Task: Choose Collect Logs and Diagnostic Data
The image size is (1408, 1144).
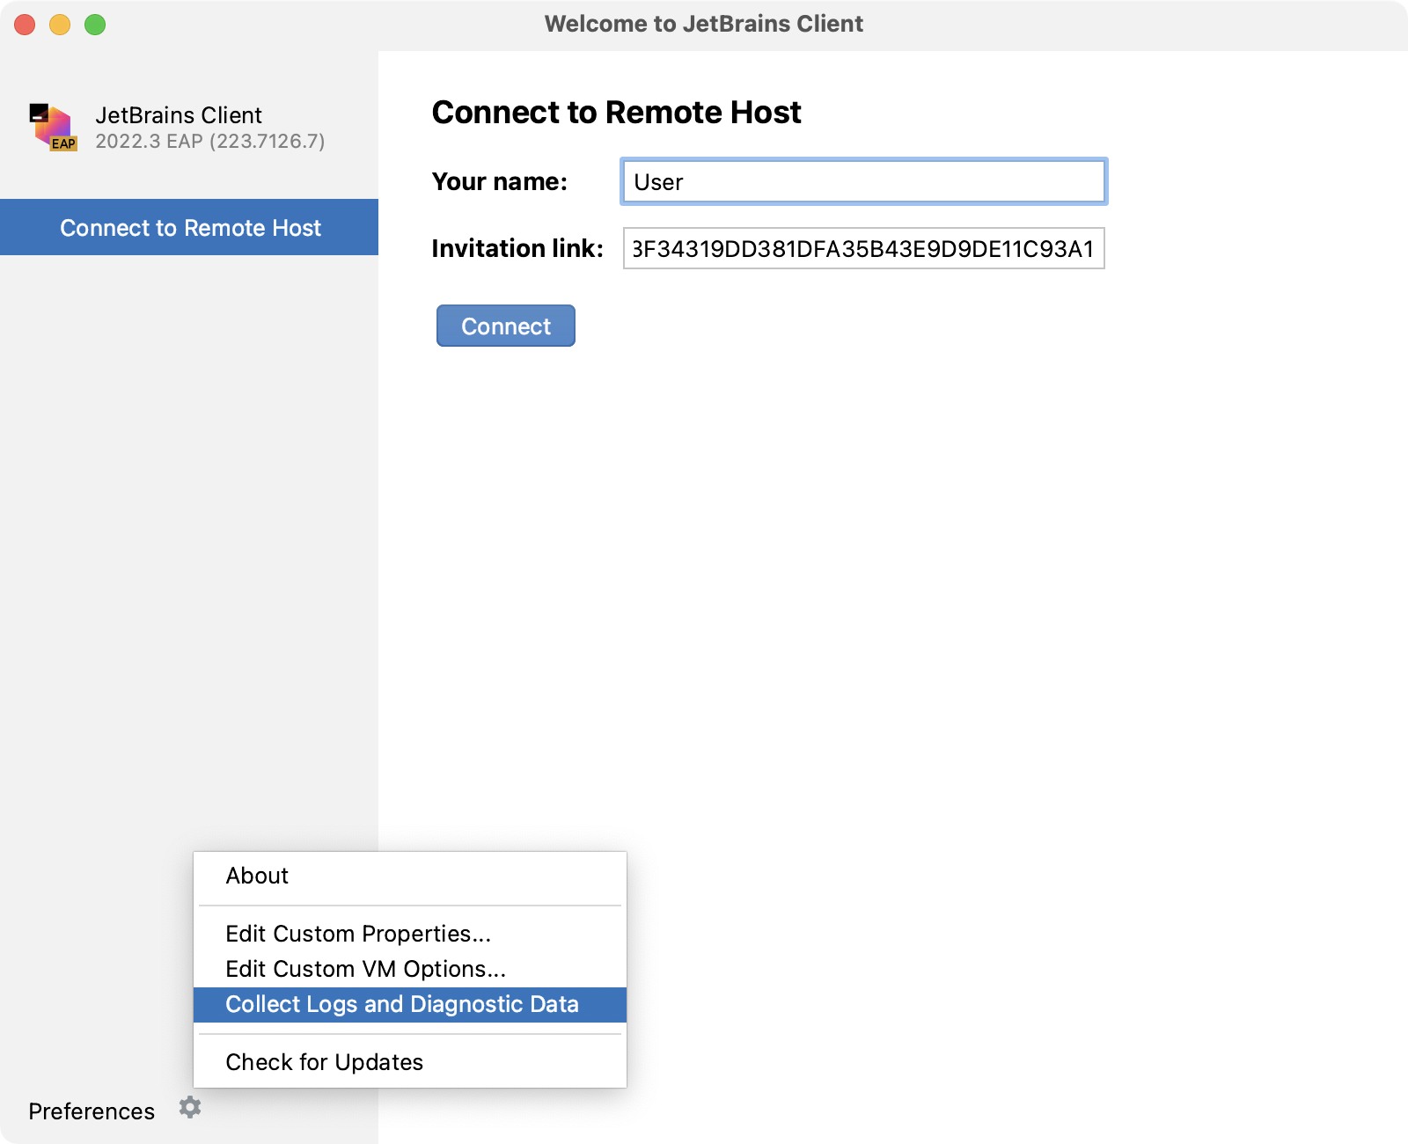Action: [401, 1004]
